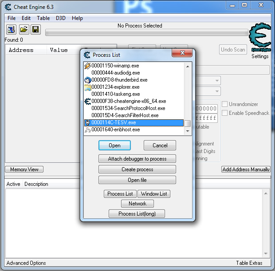Open the Table menu
This screenshot has width=275, height=271.
tap(43, 18)
